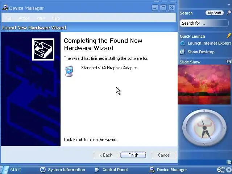Click the analog clock in sidebar
The height and width of the screenshot is (174, 232).
point(204,128)
